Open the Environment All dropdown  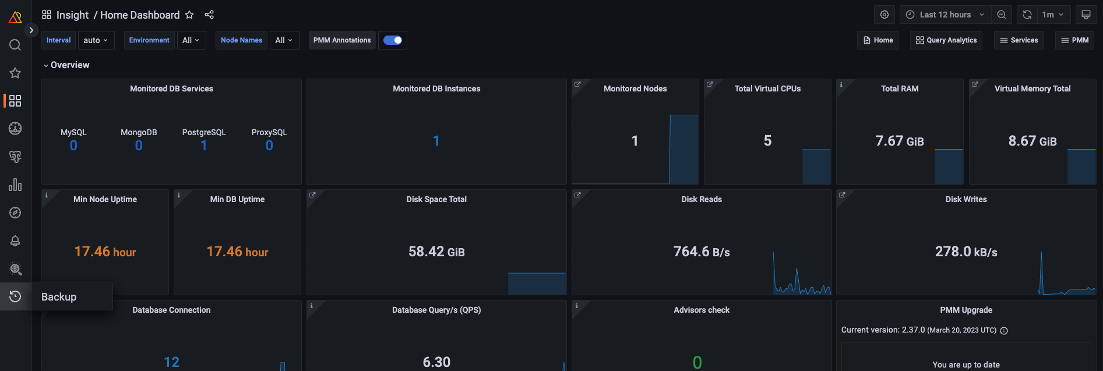pyautogui.click(x=191, y=40)
